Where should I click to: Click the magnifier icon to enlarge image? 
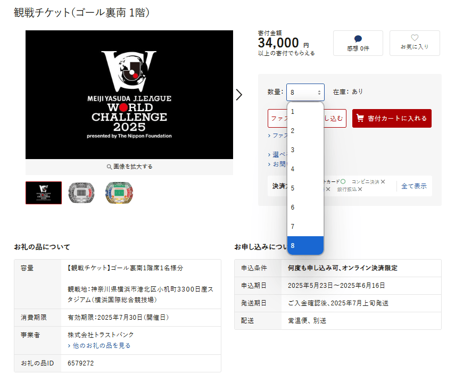click(x=109, y=167)
